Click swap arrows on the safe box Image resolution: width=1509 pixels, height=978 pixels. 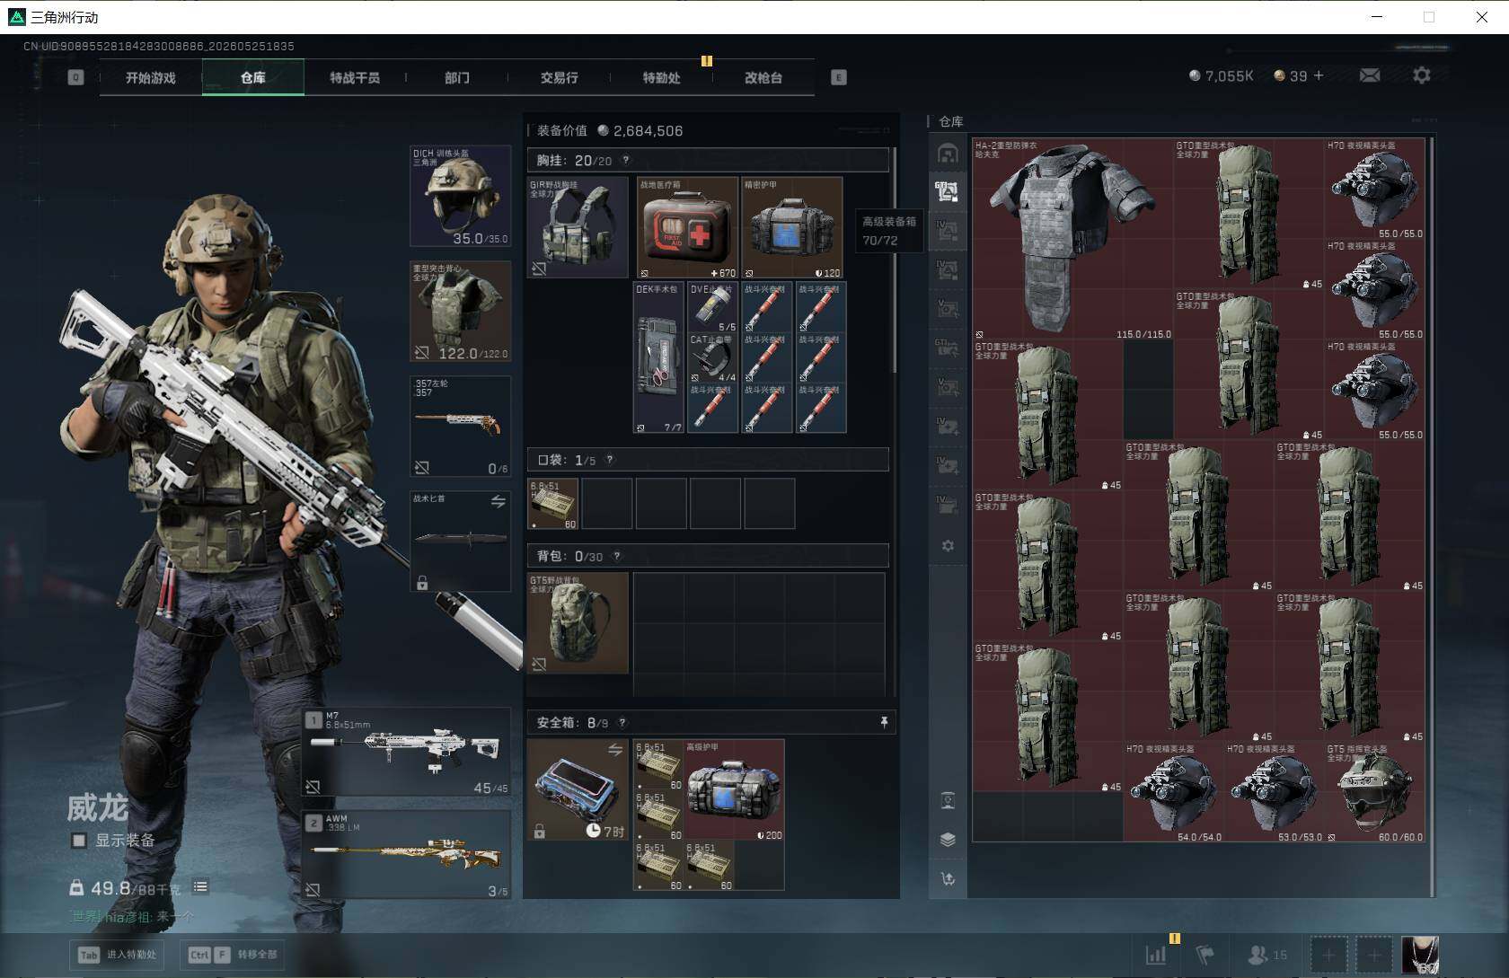point(615,750)
